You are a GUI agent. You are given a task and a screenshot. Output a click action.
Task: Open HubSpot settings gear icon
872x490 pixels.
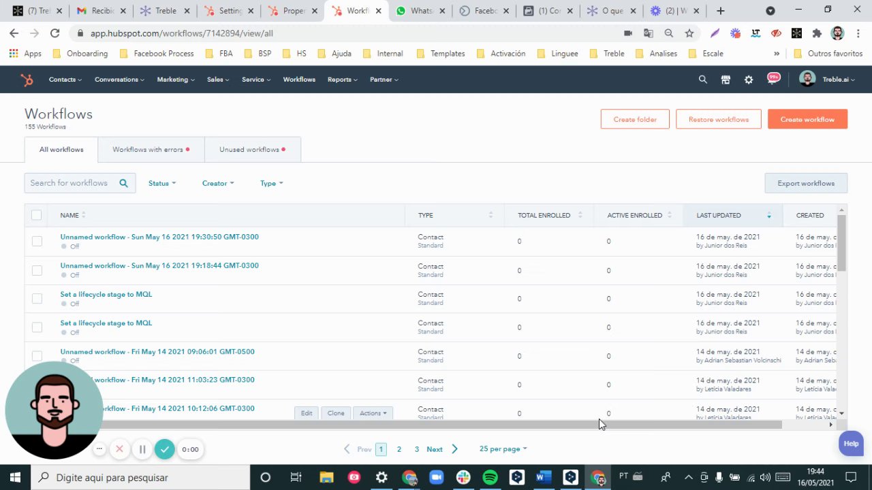[x=749, y=80]
